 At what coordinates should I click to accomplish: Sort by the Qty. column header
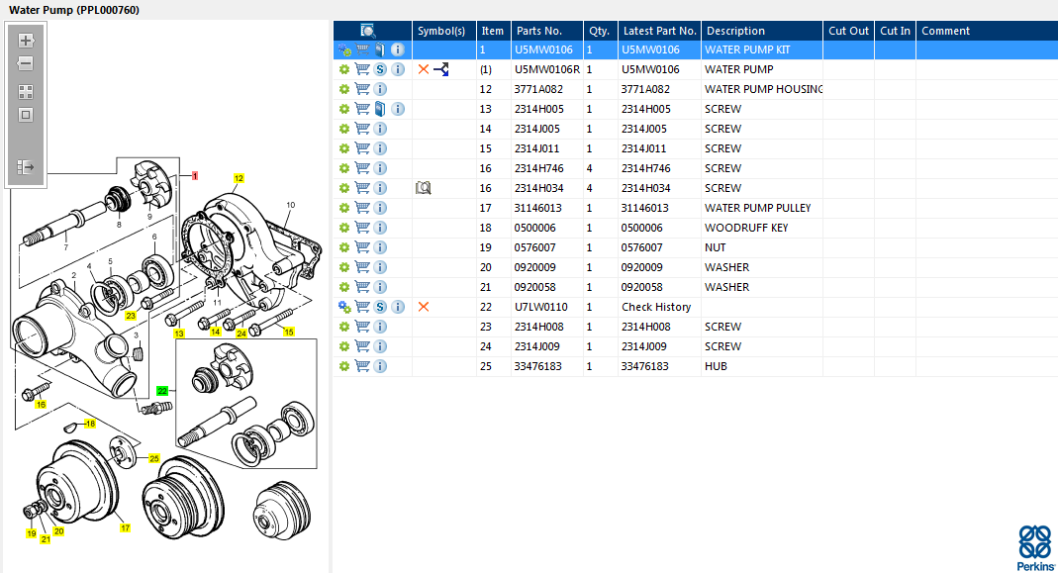pyautogui.click(x=601, y=31)
